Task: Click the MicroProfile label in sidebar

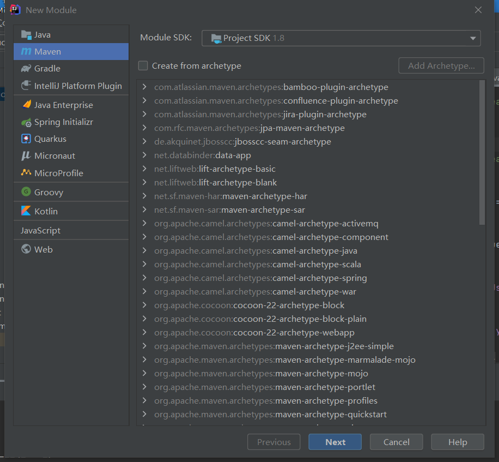Action: (x=59, y=173)
